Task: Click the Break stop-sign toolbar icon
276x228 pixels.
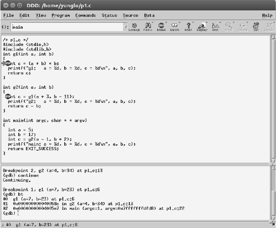Action: [161, 27]
